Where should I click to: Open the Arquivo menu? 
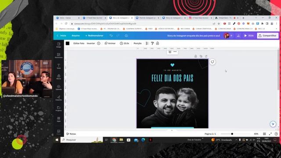(76, 36)
